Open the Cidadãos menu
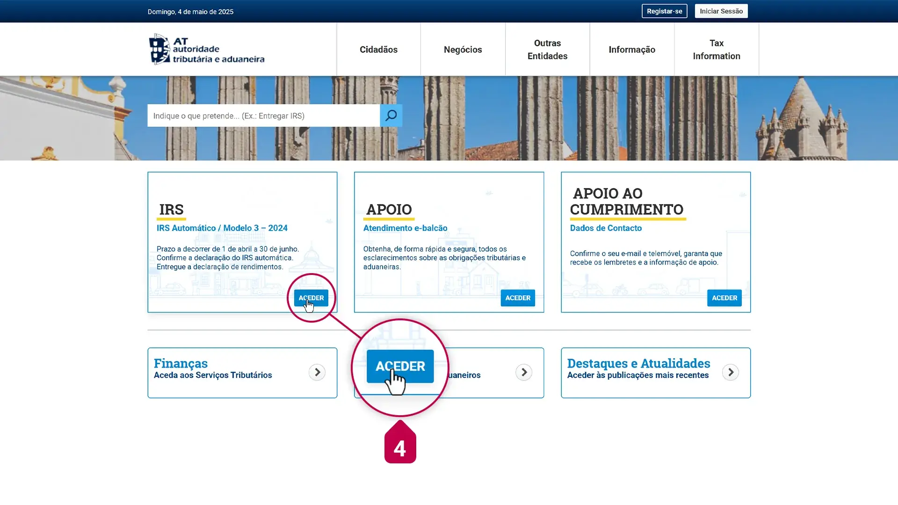 pyautogui.click(x=378, y=50)
